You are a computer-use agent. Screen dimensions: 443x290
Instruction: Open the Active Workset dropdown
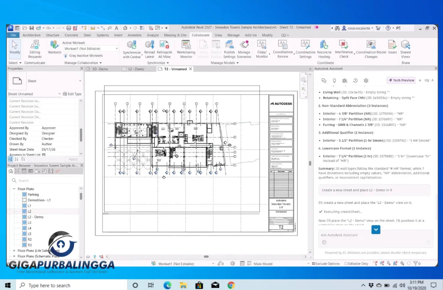(x=90, y=48)
